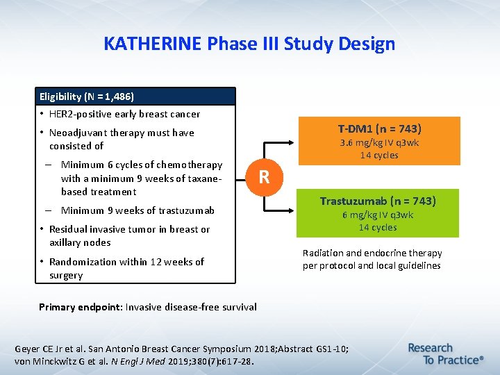This screenshot has width=500, height=375.
Task: Click '6 mg/kg IV q3wk' dosing text
Action: click(378, 215)
